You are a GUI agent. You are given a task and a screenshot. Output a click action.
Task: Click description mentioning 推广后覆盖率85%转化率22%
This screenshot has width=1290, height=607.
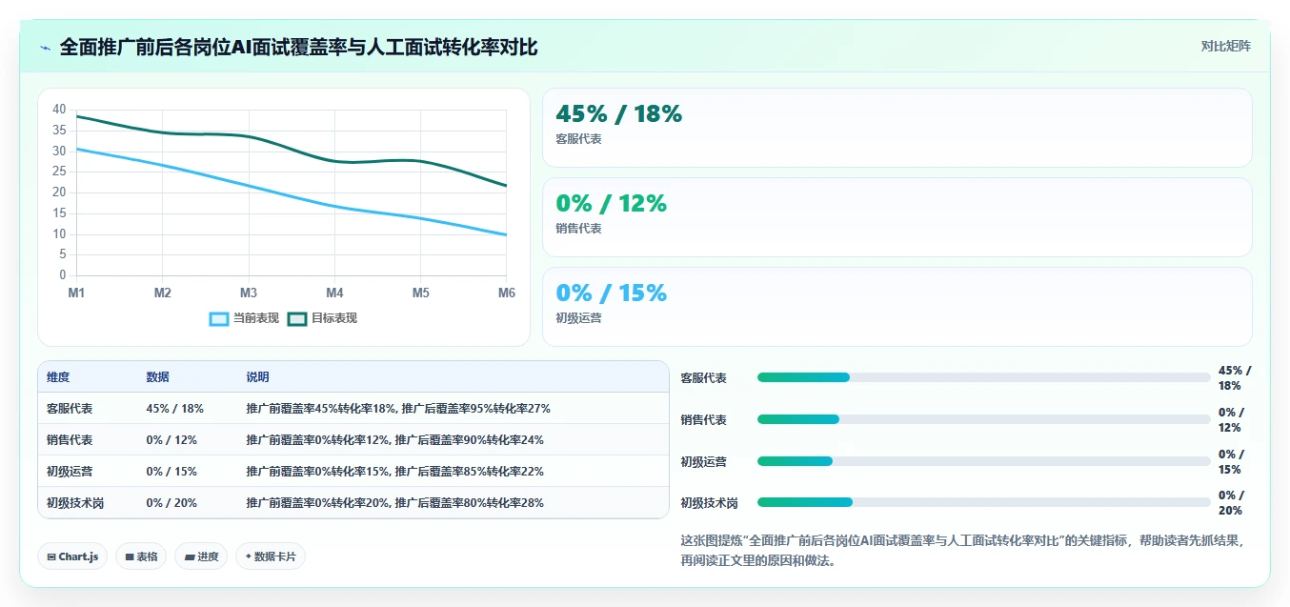pyautogui.click(x=394, y=471)
